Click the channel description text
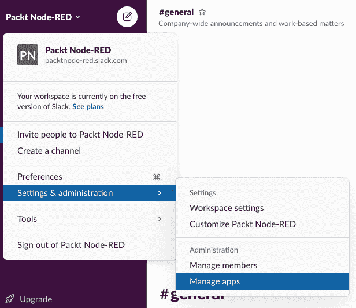Image resolution: width=356 pixels, height=308 pixels. pos(251,24)
